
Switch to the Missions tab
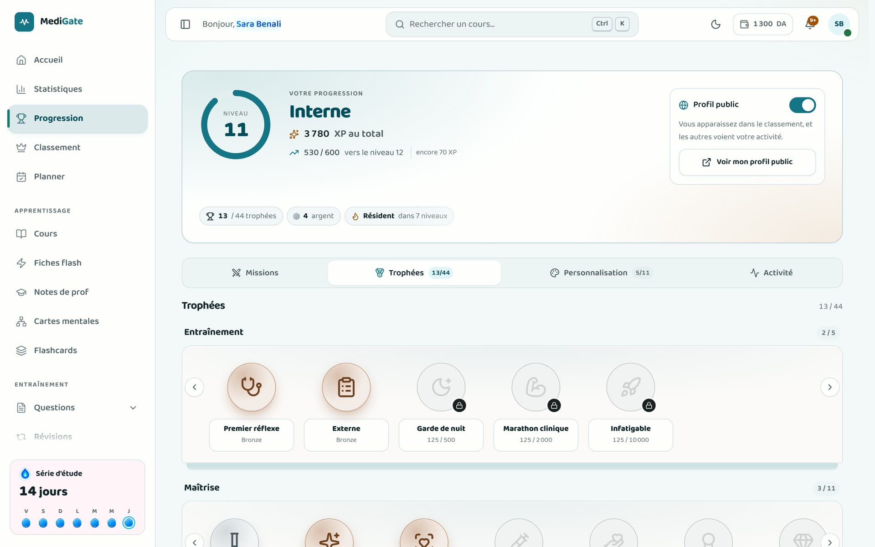[255, 273]
